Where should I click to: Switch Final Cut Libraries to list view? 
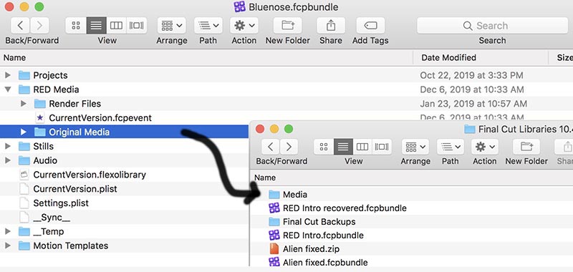click(x=343, y=147)
